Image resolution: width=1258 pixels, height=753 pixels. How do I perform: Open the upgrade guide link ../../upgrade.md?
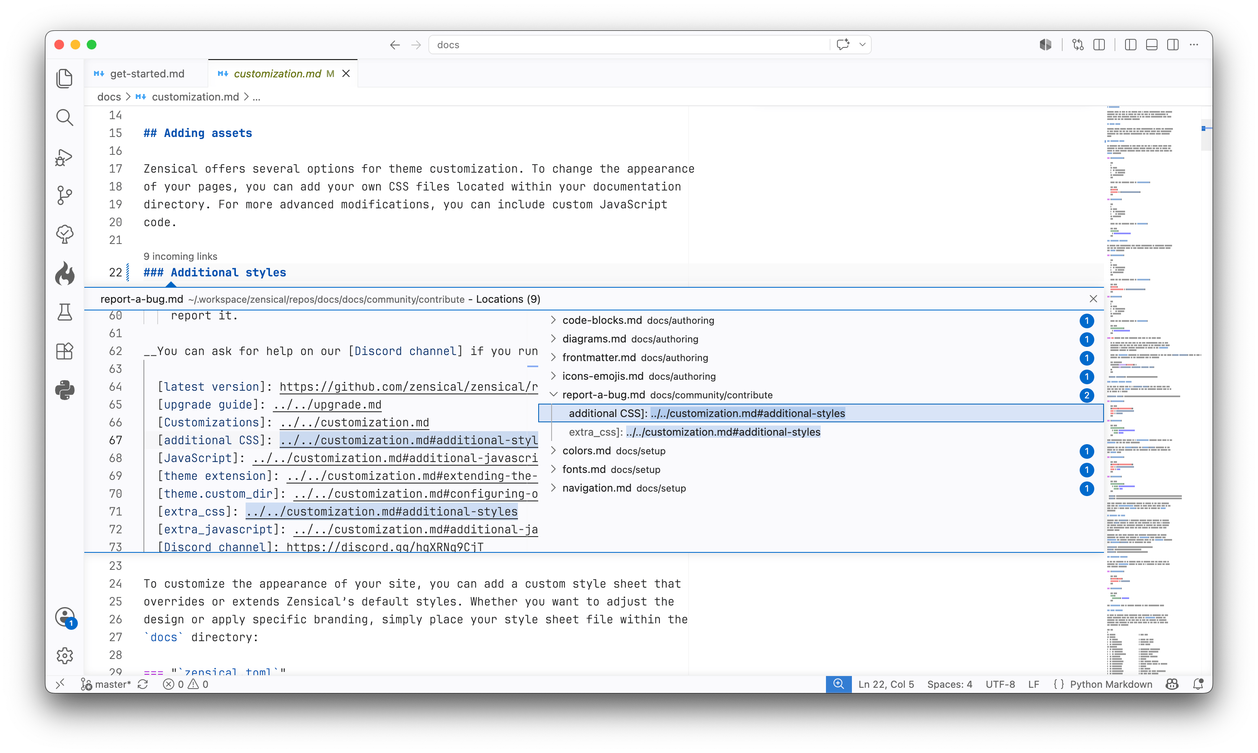327,404
